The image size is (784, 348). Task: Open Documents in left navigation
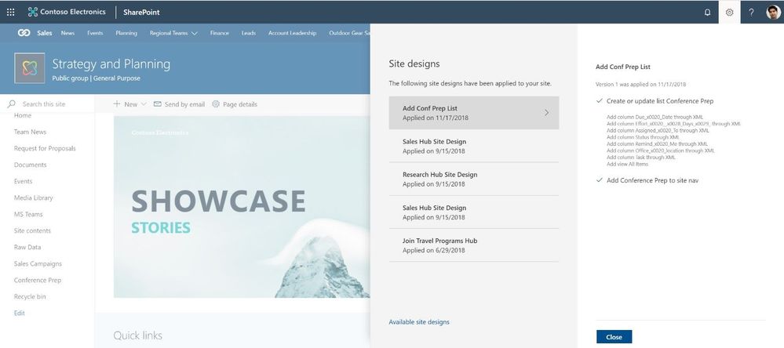pos(30,165)
